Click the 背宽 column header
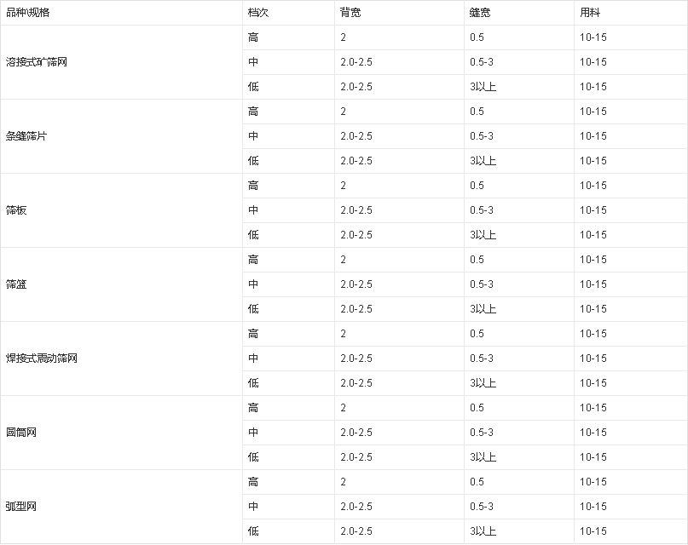The image size is (688, 545). coord(350,13)
